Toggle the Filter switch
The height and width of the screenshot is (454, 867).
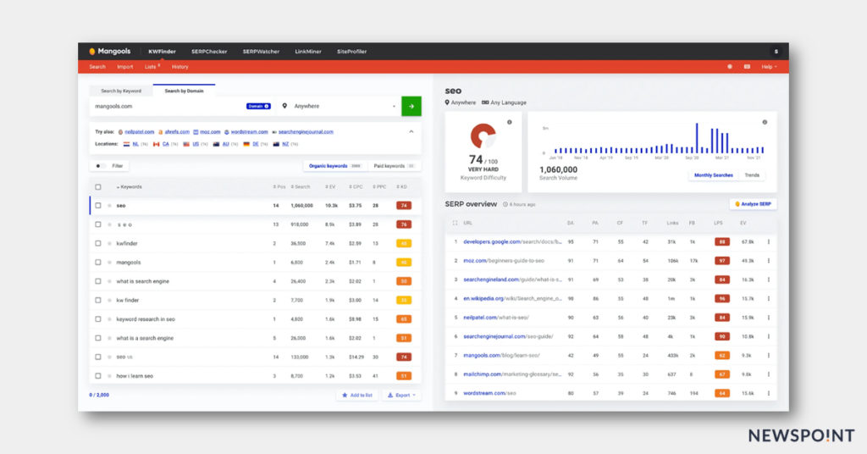100,166
